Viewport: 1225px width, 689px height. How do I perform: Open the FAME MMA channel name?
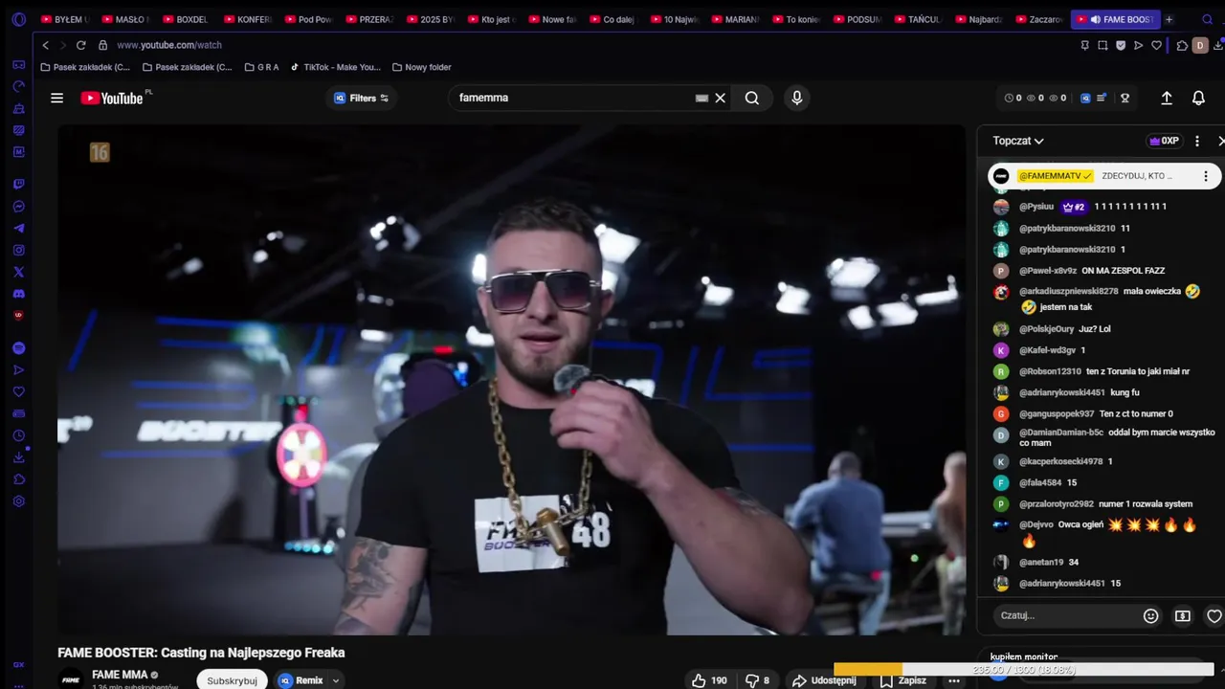click(120, 675)
